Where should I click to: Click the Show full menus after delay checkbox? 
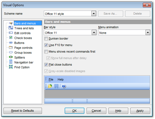coord(48,58)
